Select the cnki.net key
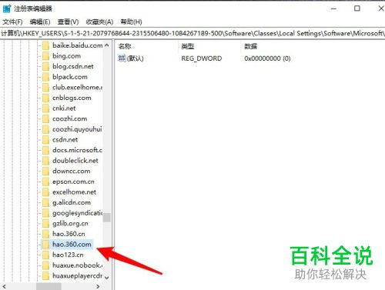The height and width of the screenshot is (290, 385). pyautogui.click(x=64, y=108)
